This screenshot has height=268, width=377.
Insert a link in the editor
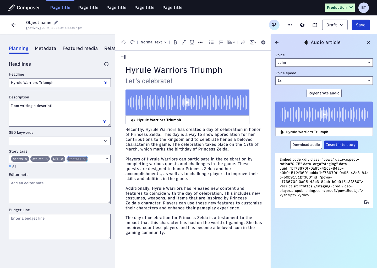pos(243,42)
